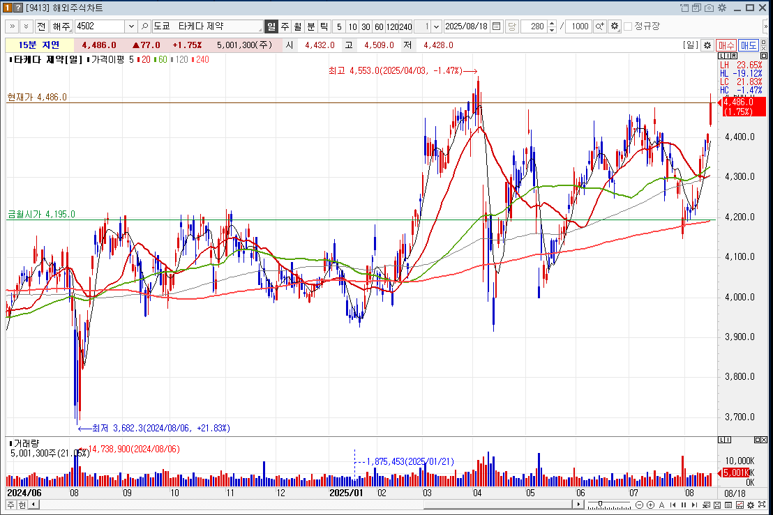This screenshot has height=515, width=773.
Task: Click the title bar sun-shaped settings icon
Action: pyautogui.click(x=722, y=8)
